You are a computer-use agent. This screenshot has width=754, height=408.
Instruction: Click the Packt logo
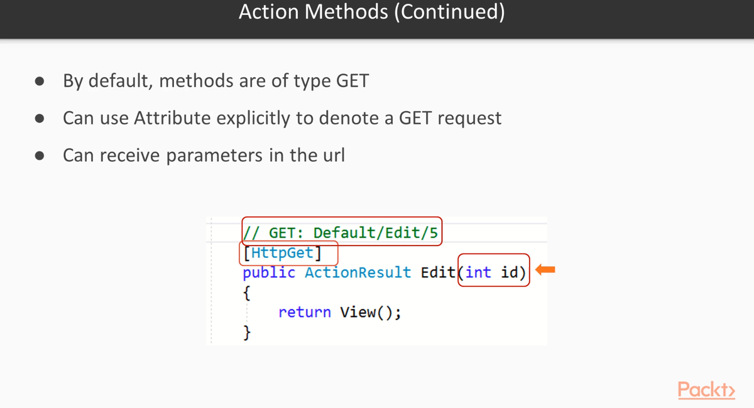click(706, 390)
